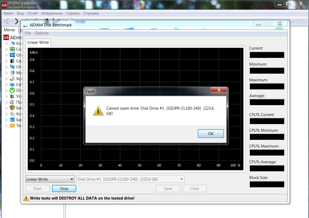Click the programs icon beside Пр
The image size is (309, 218).
click(12, 102)
